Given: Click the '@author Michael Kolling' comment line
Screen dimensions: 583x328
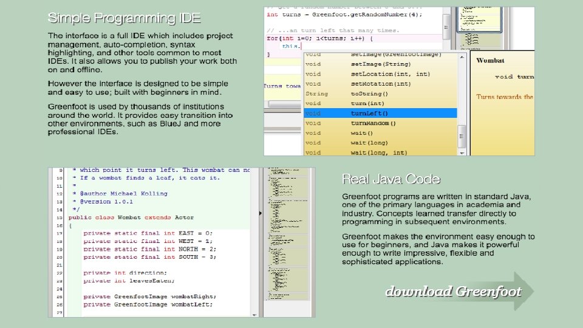Looking at the screenshot, I should (x=120, y=194).
